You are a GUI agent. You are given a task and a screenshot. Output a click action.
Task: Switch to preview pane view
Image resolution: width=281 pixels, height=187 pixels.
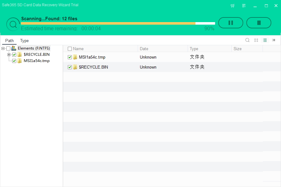click(274, 40)
